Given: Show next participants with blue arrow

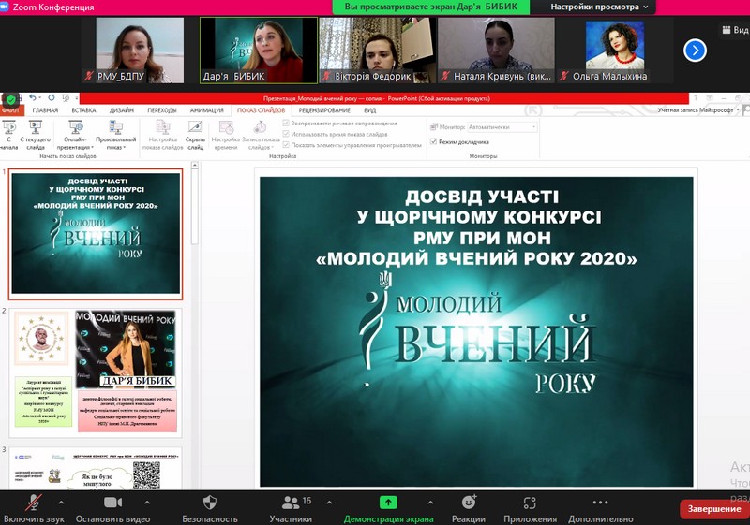Looking at the screenshot, I should [x=695, y=51].
